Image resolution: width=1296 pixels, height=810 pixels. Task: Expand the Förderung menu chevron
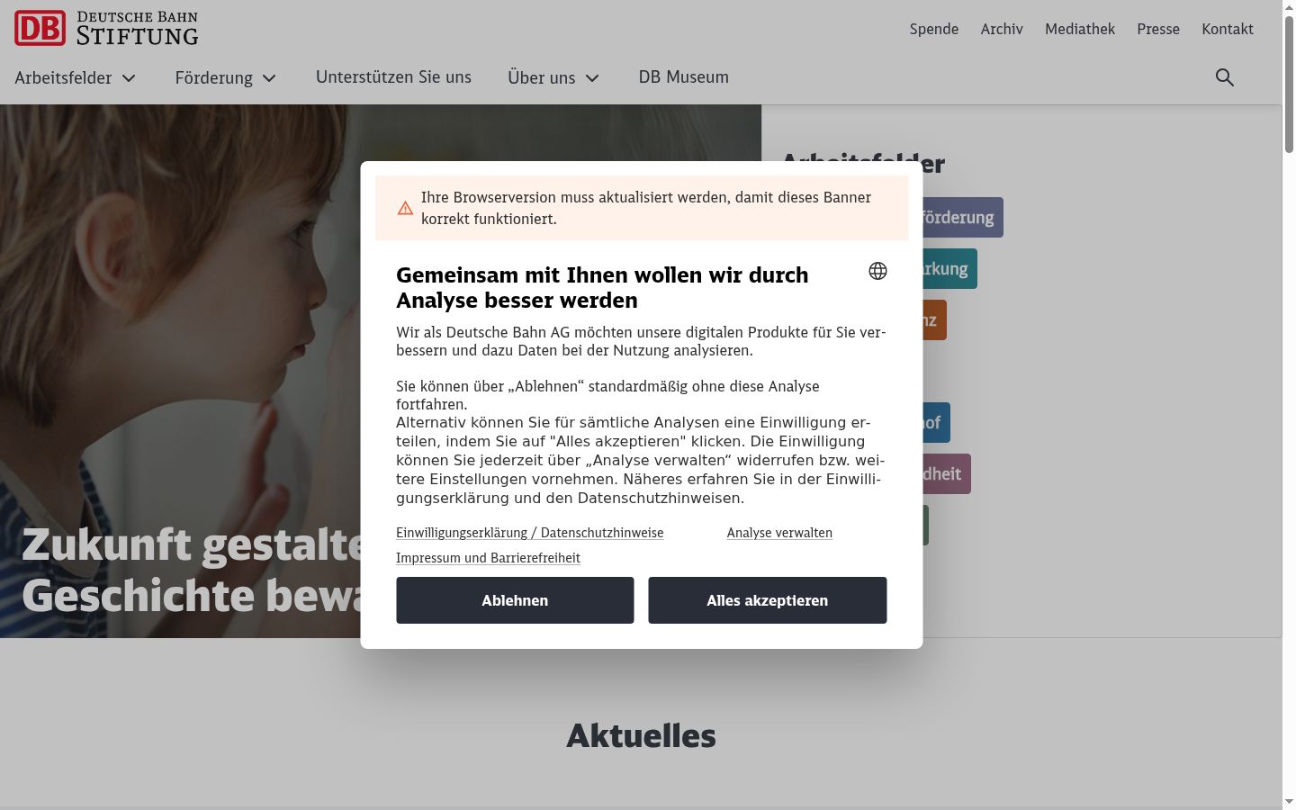[269, 78]
